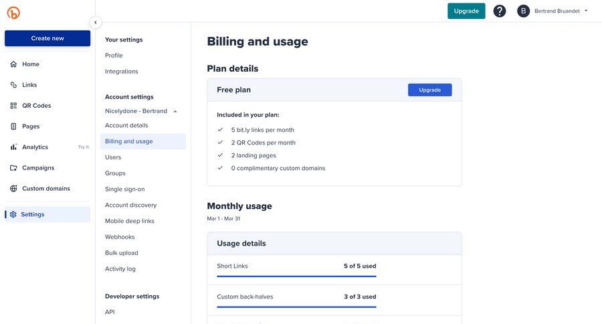Open Single sign-on settings
The height and width of the screenshot is (324, 602).
[125, 189]
